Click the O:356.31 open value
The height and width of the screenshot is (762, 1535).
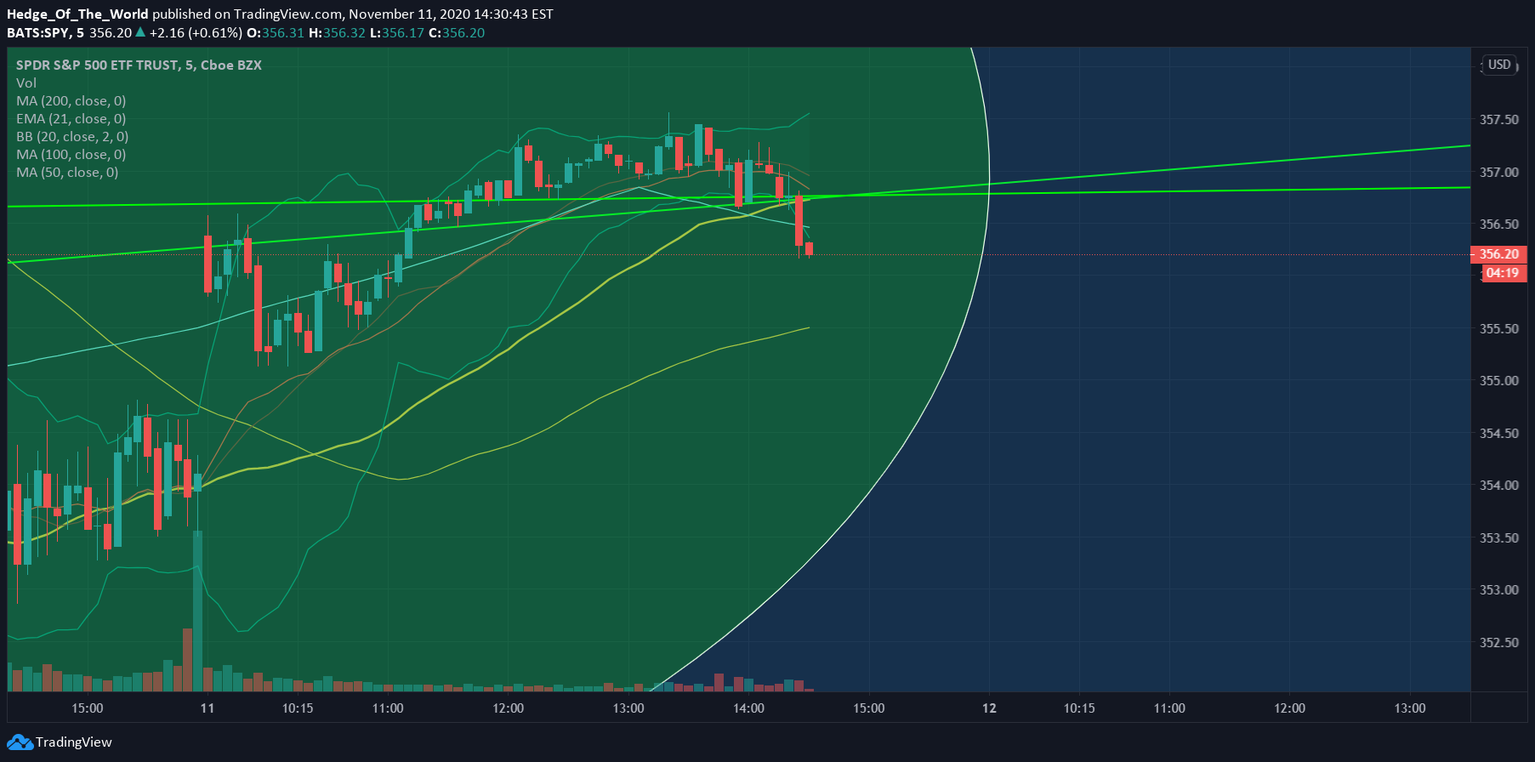[x=276, y=33]
